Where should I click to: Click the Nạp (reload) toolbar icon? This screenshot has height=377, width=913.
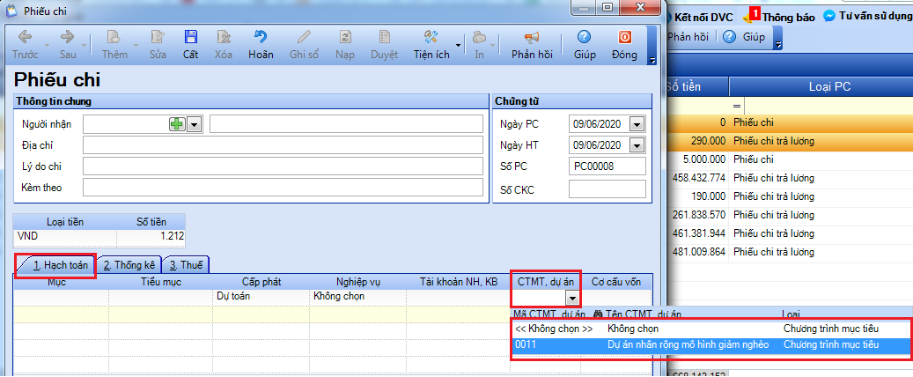(345, 44)
